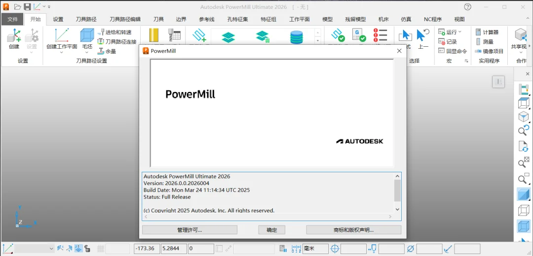The width and height of the screenshot is (533, 256).
Task: Click the tool database table icon
Action: click(174, 35)
